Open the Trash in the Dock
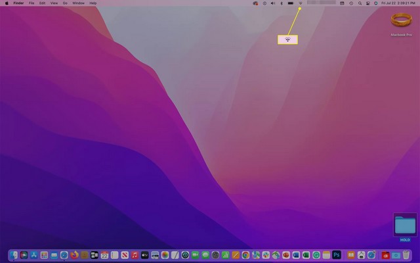Image resolution: width=420 pixels, height=263 pixels. [406, 254]
